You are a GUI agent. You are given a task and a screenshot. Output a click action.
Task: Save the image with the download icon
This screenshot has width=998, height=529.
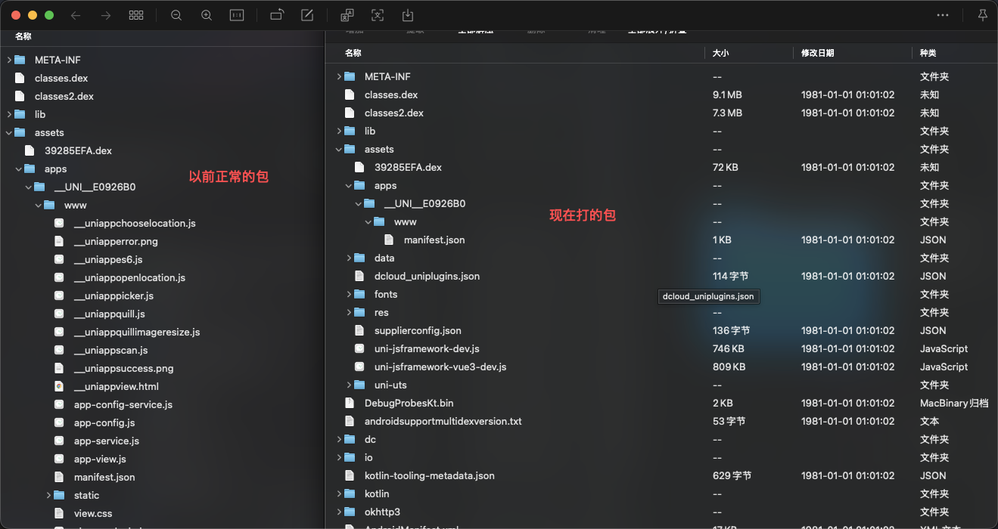pyautogui.click(x=408, y=15)
